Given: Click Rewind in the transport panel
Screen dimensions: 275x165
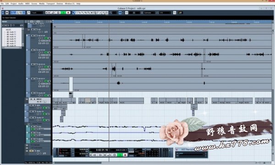Looking at the screenshot, I should (95, 155).
